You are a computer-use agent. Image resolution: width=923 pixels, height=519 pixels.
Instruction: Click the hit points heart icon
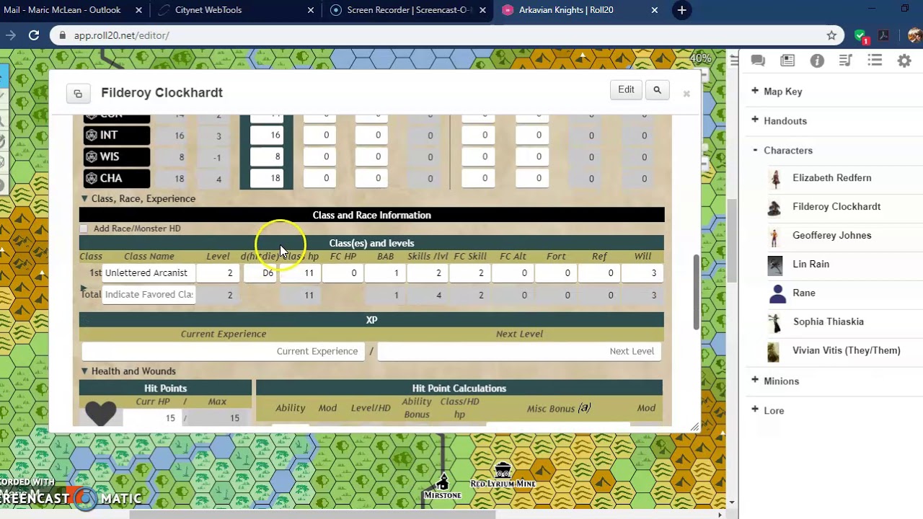click(x=100, y=413)
